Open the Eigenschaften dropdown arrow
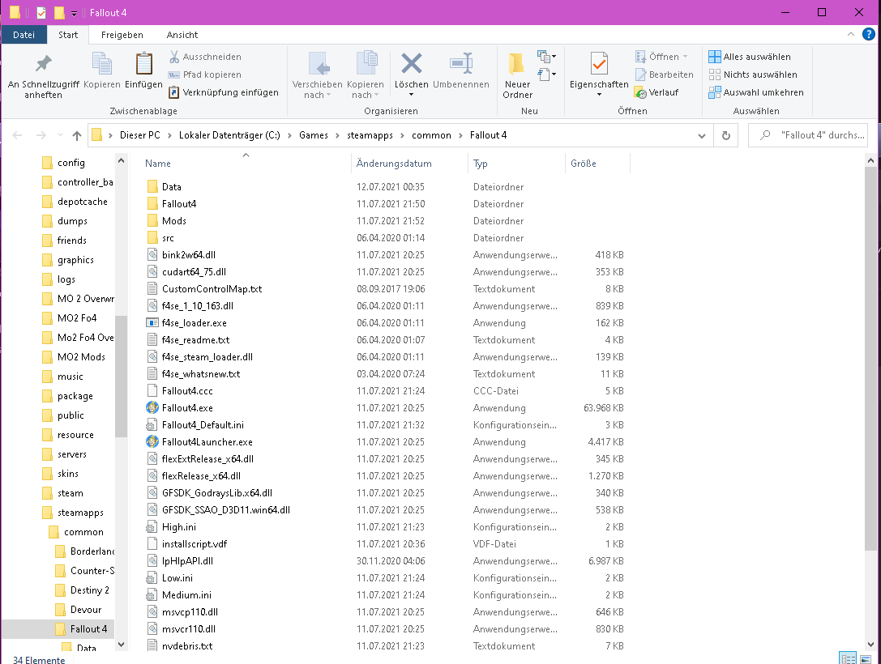Screen dimensions: 881x664 tap(599, 95)
